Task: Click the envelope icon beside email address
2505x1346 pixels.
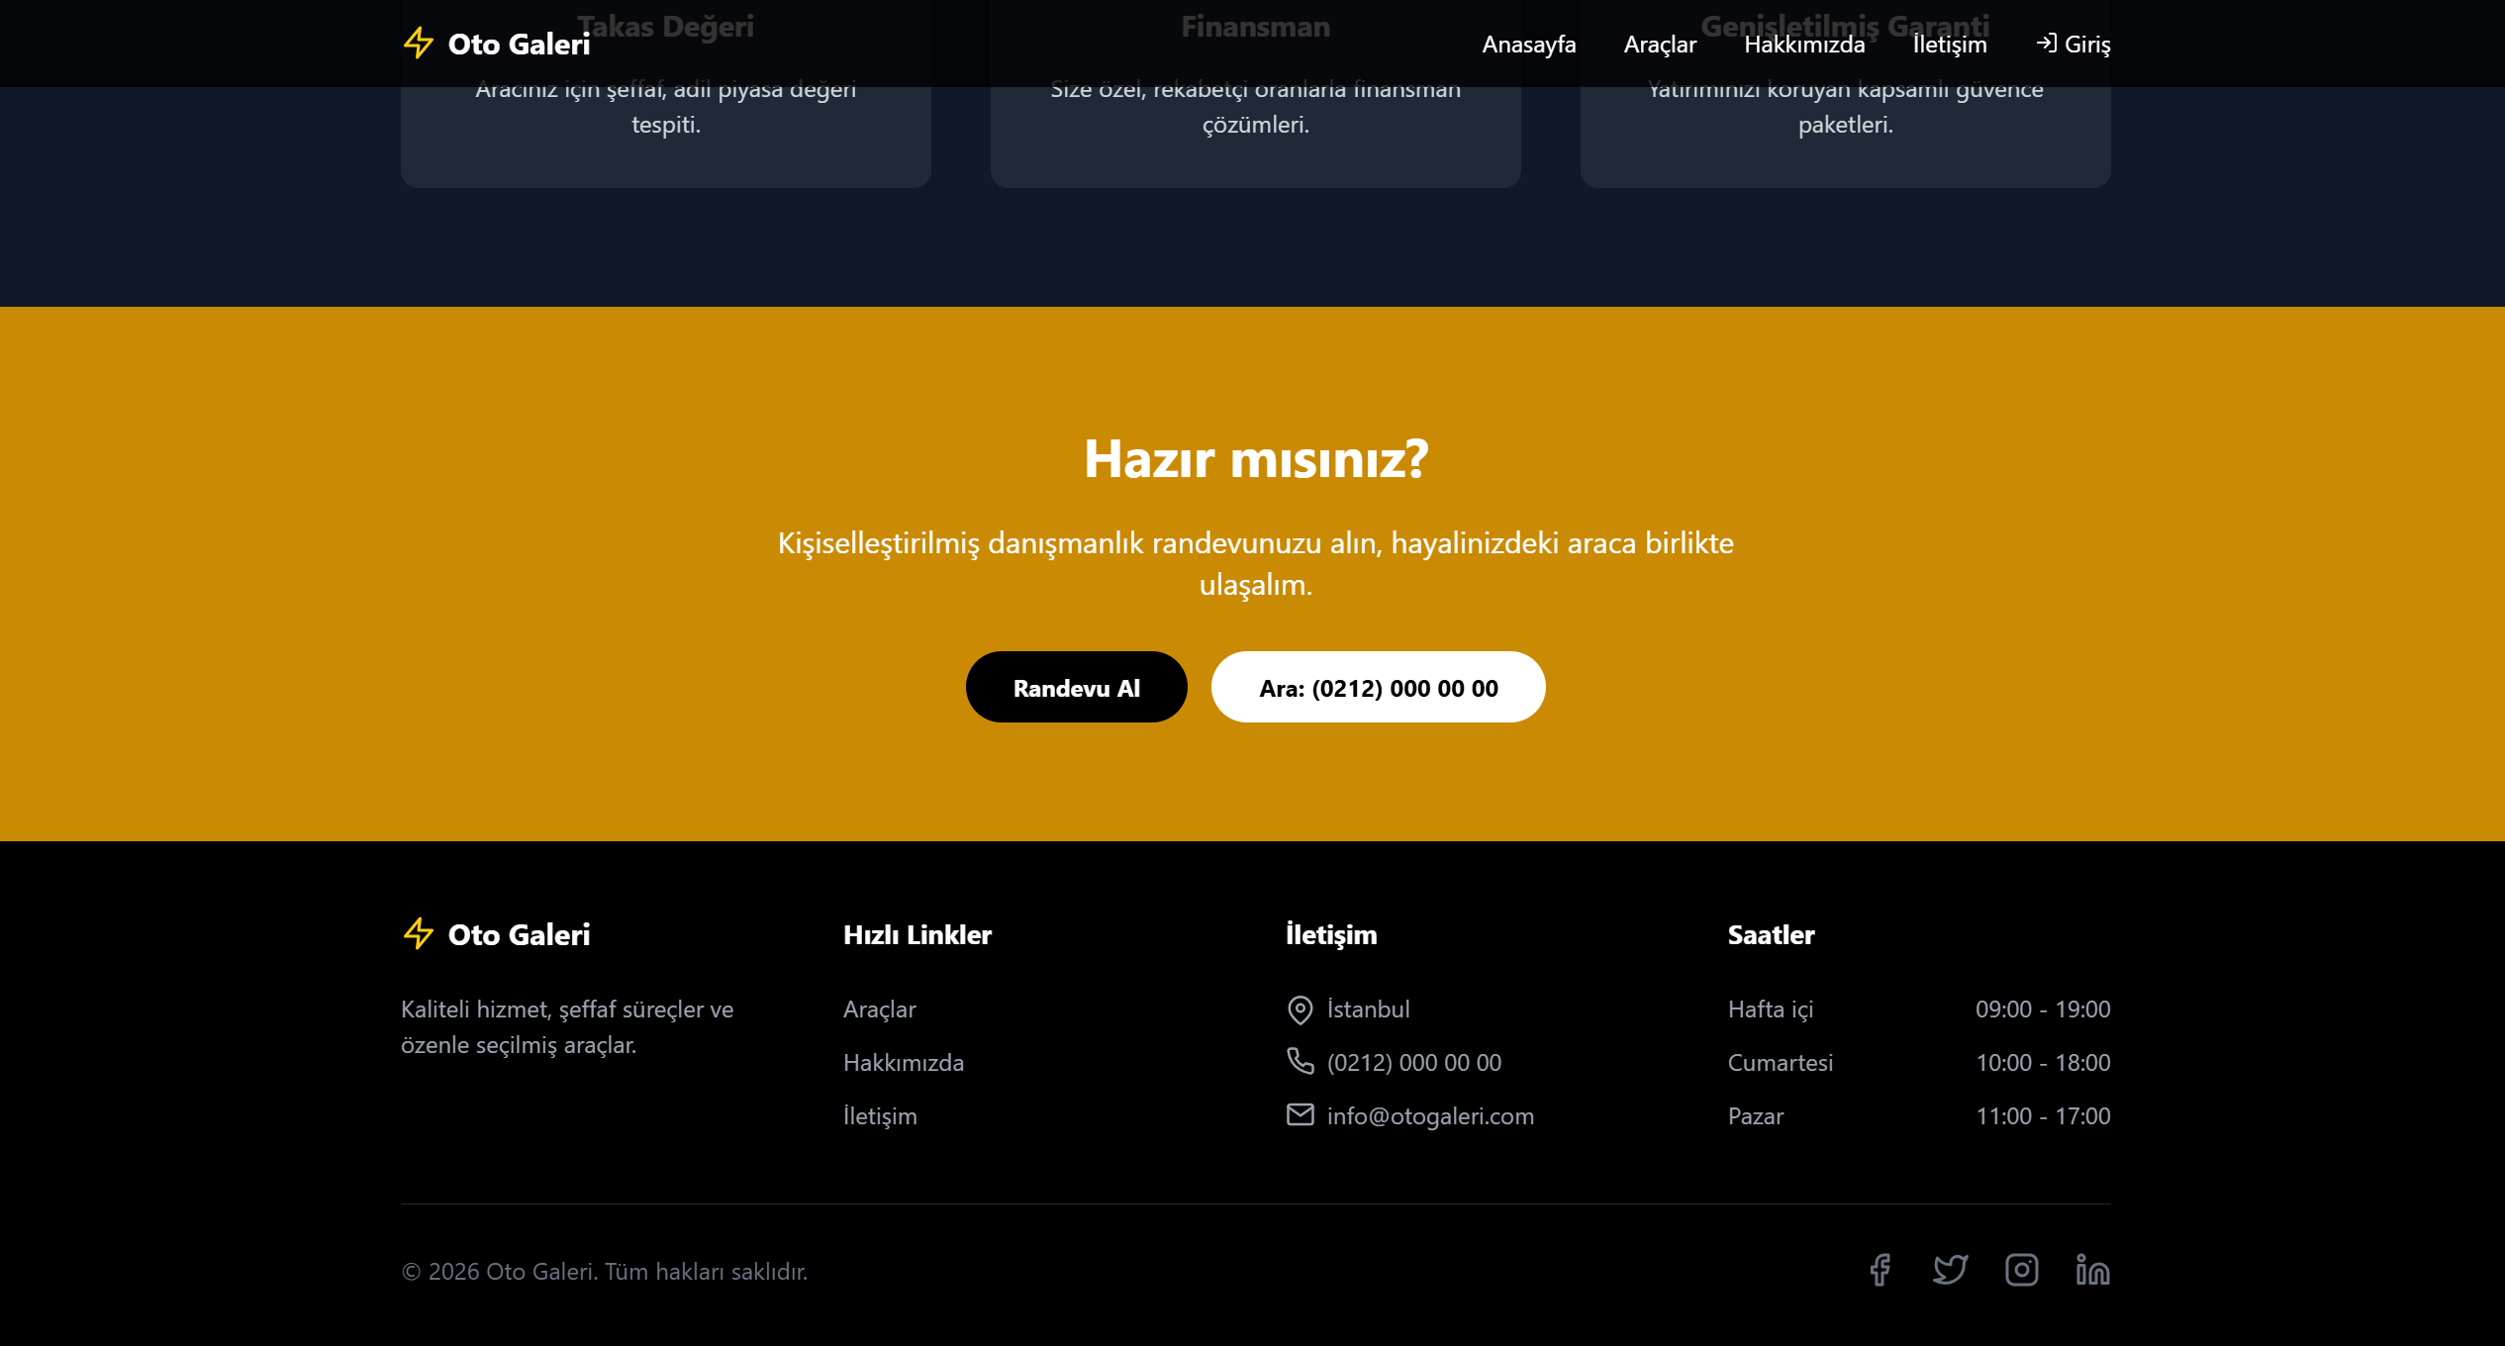Action: point(1300,1114)
